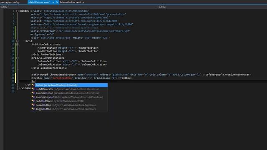Close the MainWindow.xaml tab

[57, 2]
